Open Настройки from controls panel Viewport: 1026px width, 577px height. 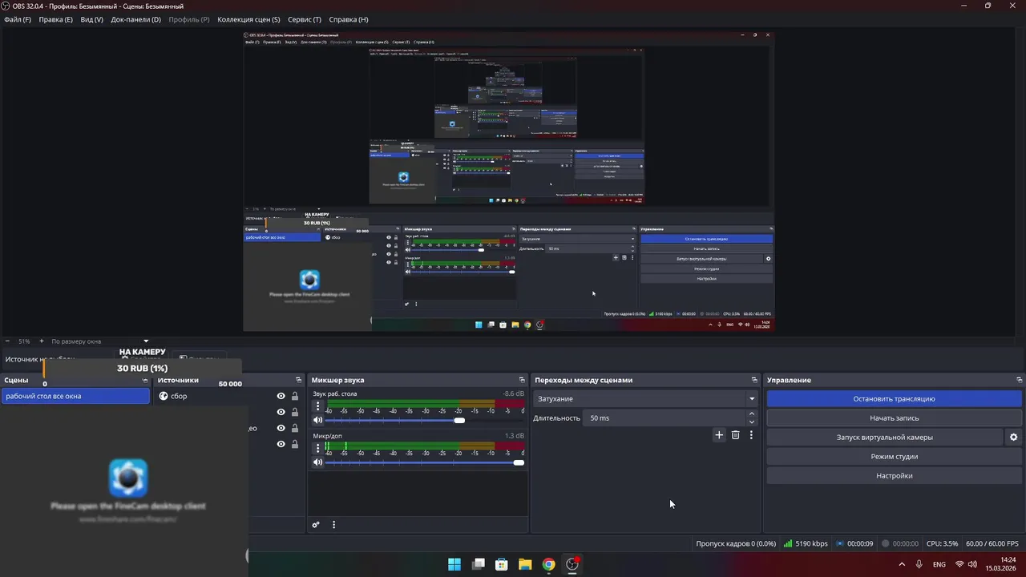(x=894, y=476)
